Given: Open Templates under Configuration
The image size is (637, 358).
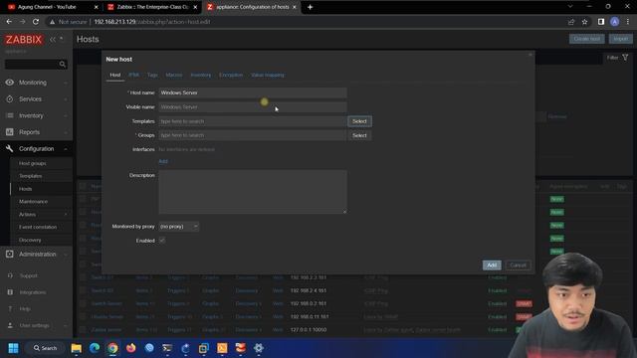Looking at the screenshot, I should pyautogui.click(x=31, y=176).
